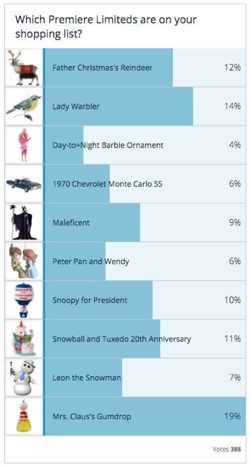Click the Peter Pan and Wendy image
Screen dimensions: 251x467
[23, 262]
